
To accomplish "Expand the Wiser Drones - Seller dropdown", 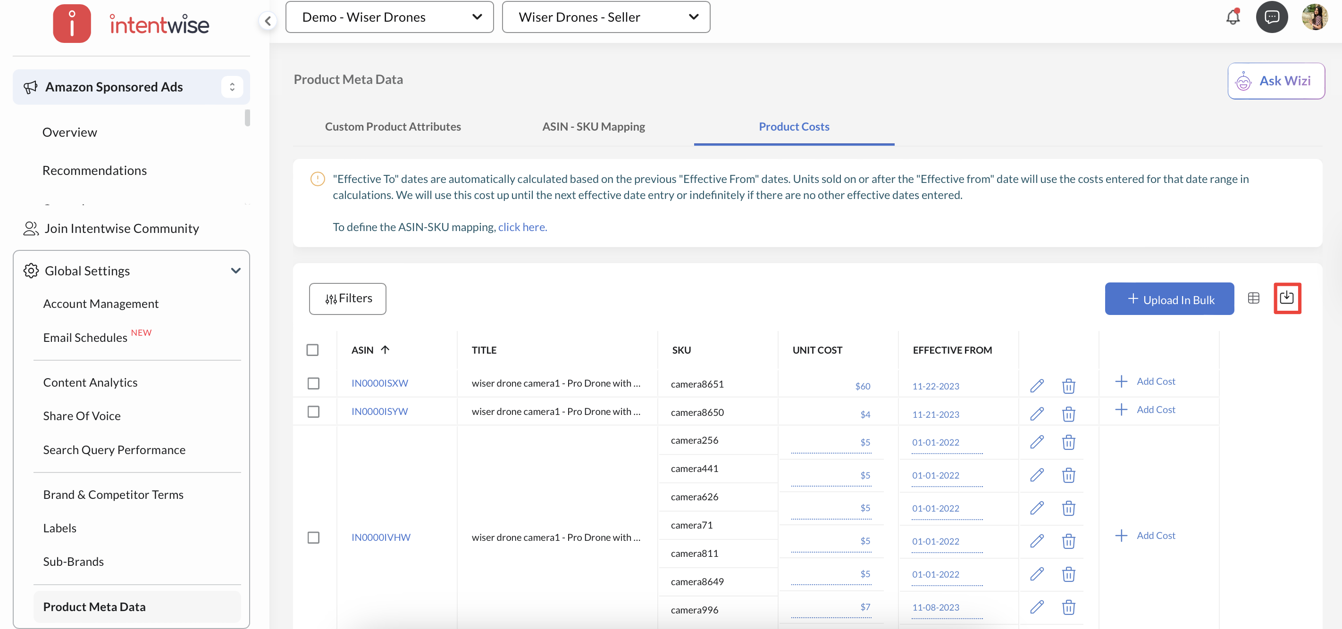I will pyautogui.click(x=605, y=17).
